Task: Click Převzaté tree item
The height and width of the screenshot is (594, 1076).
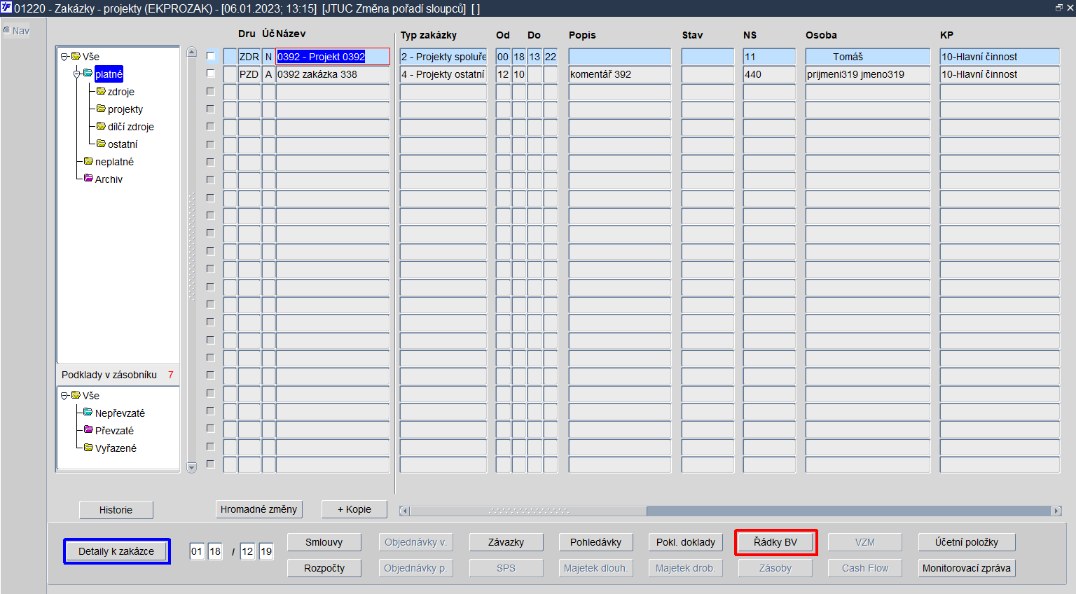Action: (114, 431)
